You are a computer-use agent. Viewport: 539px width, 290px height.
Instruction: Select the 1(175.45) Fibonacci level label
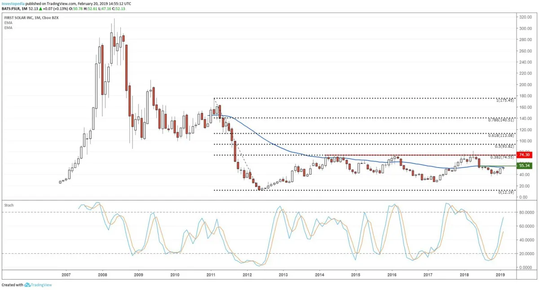point(505,101)
